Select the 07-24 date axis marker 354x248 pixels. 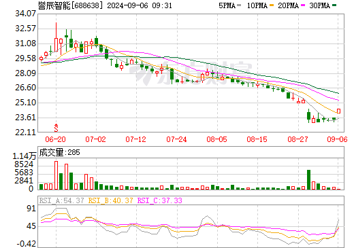(x=176, y=139)
